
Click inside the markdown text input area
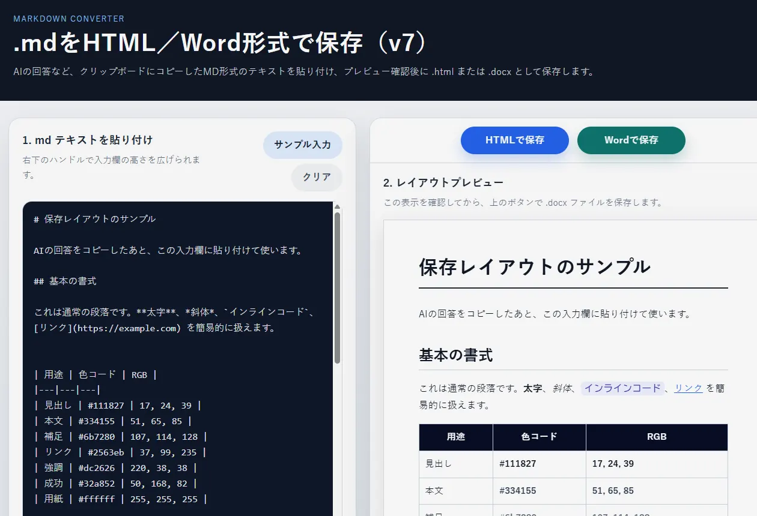[178, 358]
